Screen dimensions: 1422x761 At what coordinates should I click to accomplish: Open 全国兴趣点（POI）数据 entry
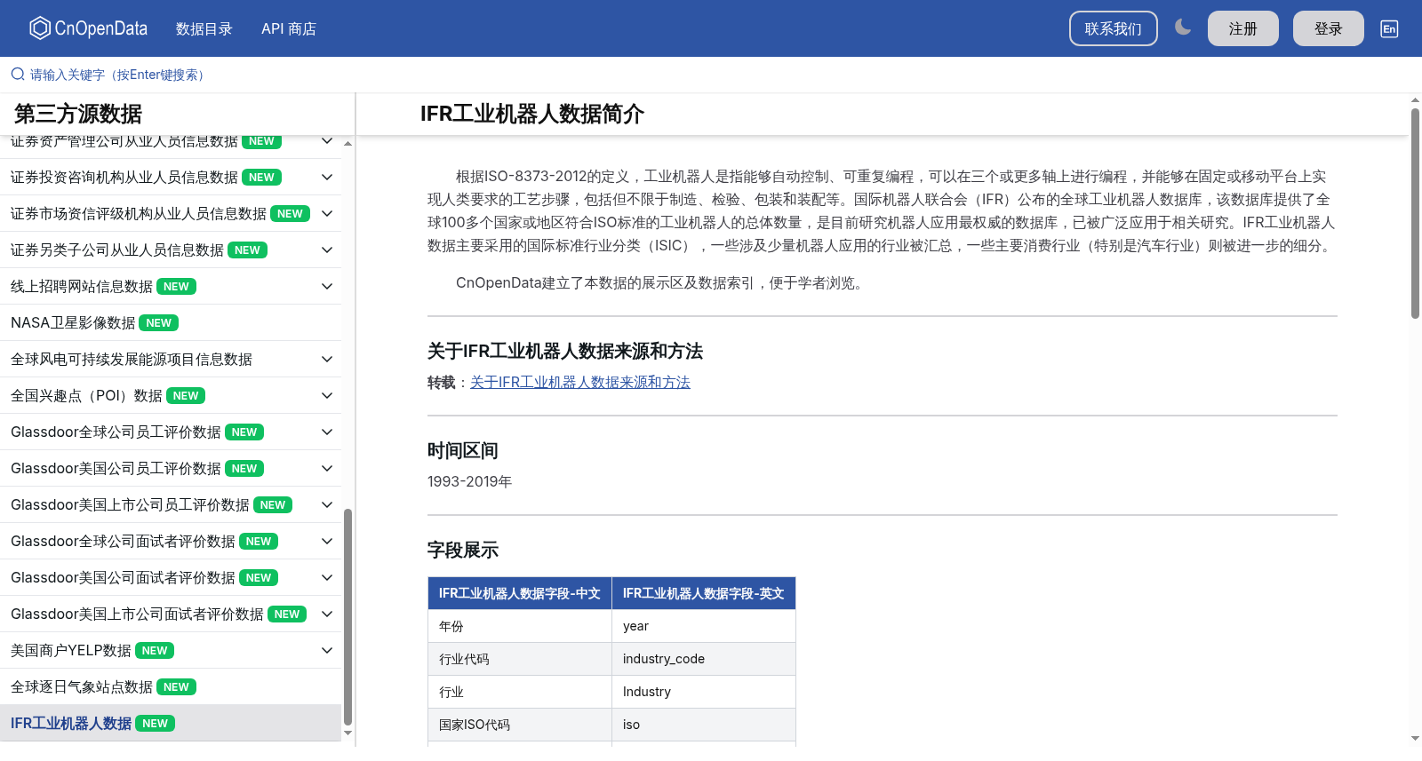(x=86, y=395)
